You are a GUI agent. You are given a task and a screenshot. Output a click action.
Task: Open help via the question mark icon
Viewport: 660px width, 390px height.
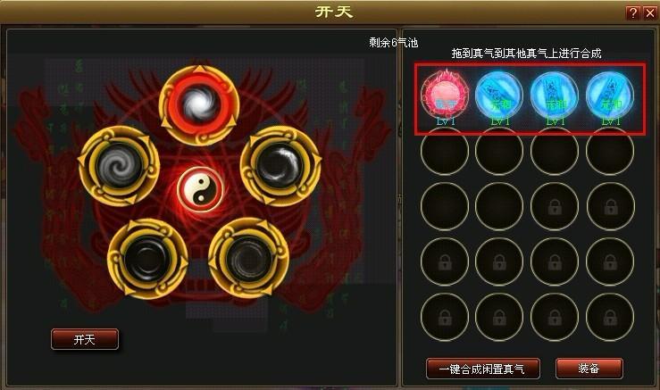[x=632, y=12]
